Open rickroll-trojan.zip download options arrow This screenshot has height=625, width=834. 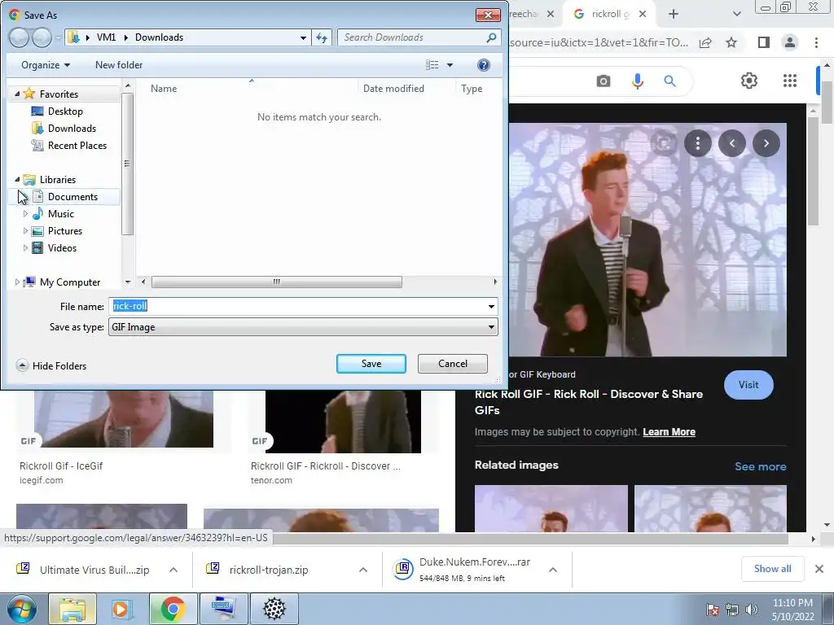click(x=363, y=570)
